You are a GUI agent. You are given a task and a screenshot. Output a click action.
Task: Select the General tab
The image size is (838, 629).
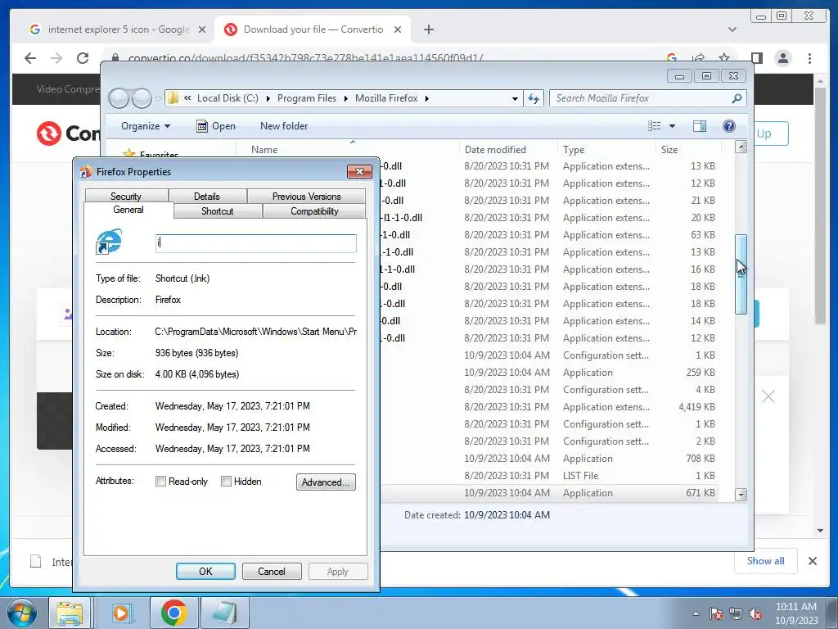point(128,210)
